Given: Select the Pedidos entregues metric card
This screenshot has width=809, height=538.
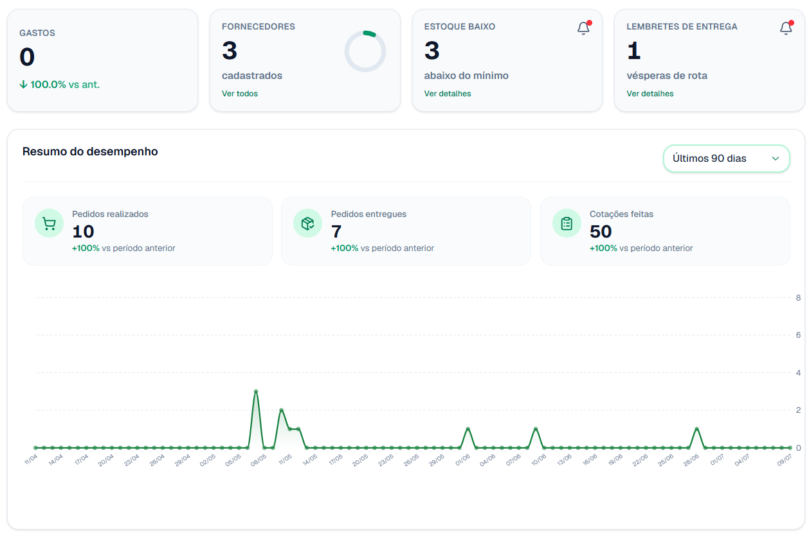Looking at the screenshot, I should point(406,231).
